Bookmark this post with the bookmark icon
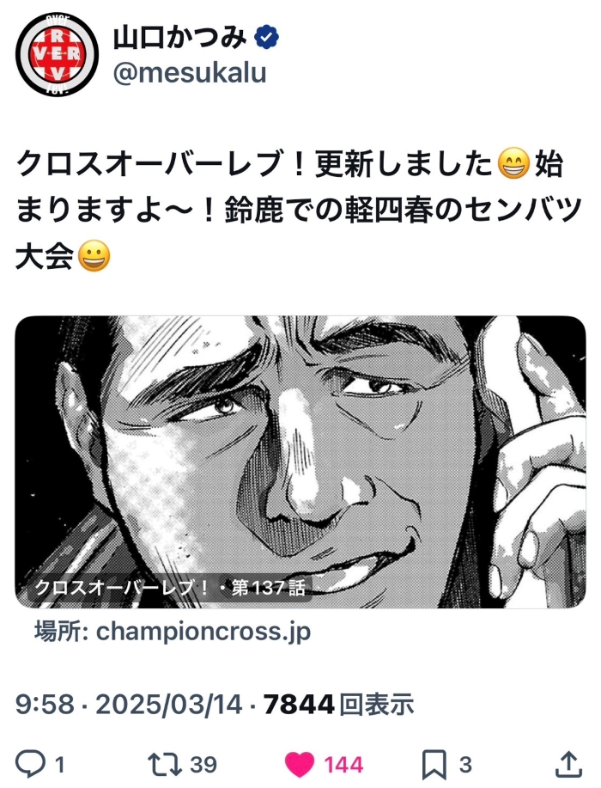Screen dimensions: 601x788 pos(434,765)
